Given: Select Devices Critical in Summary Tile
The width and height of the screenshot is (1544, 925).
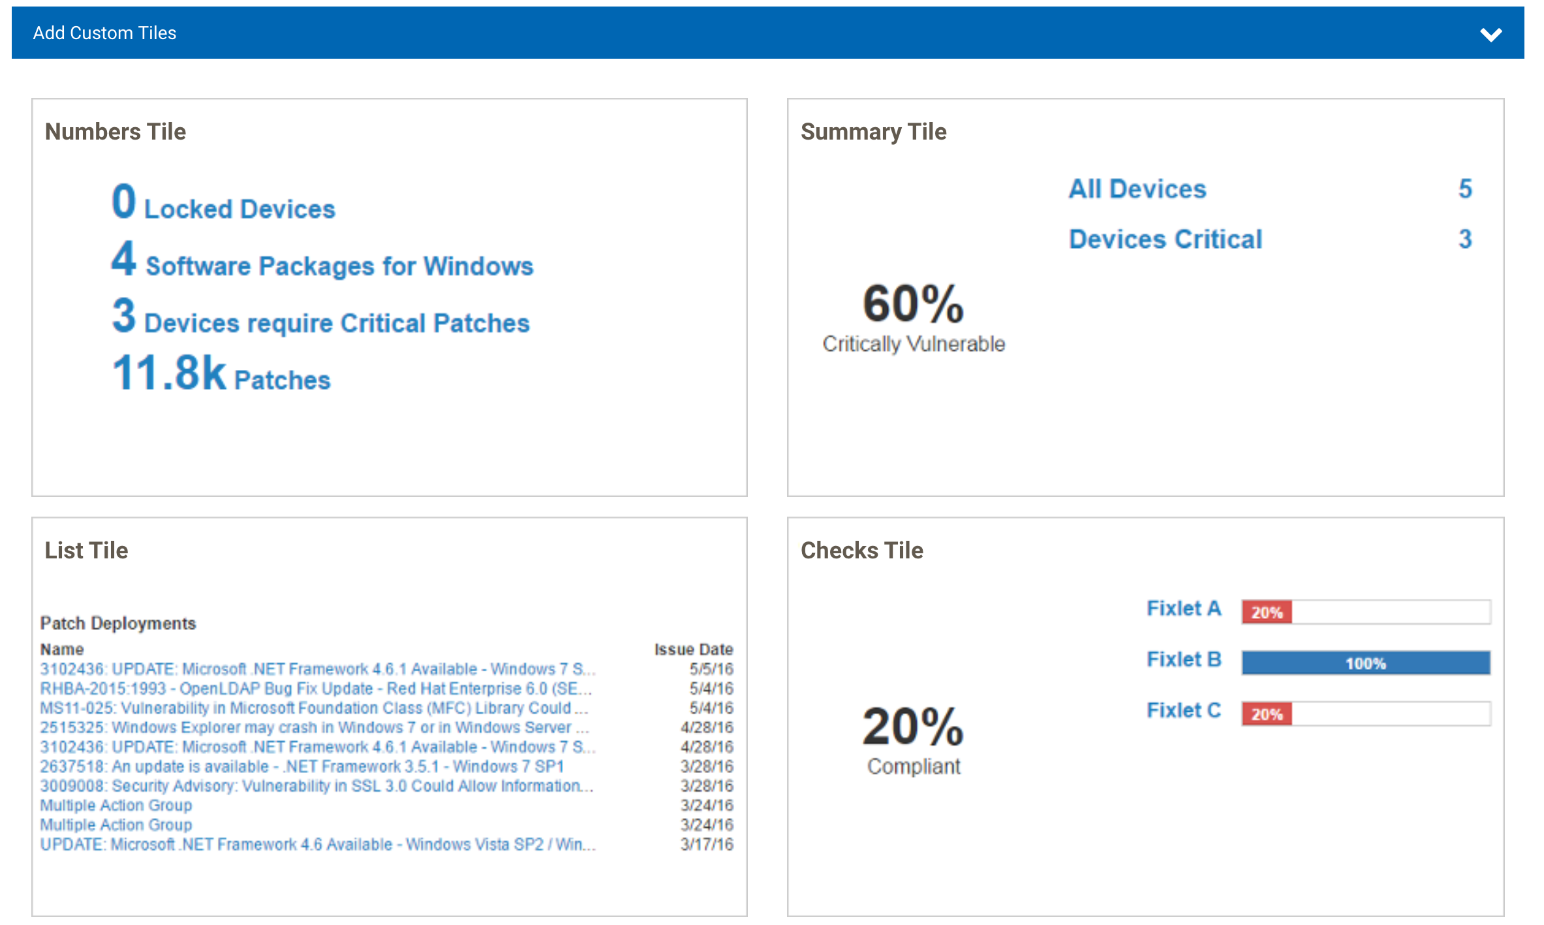Looking at the screenshot, I should [1165, 239].
